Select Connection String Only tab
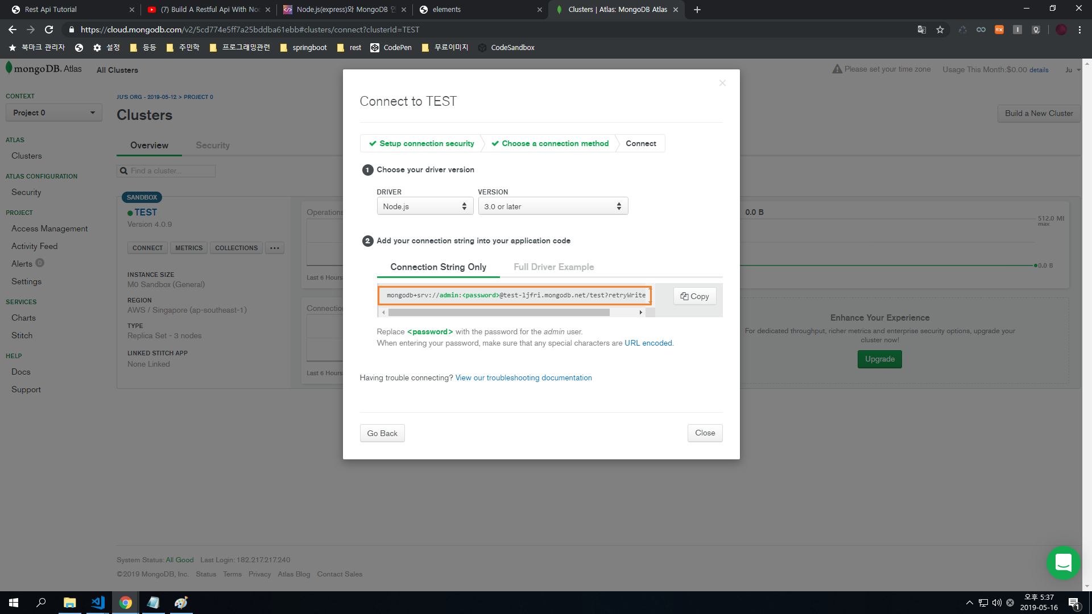The width and height of the screenshot is (1092, 614). [x=438, y=267]
